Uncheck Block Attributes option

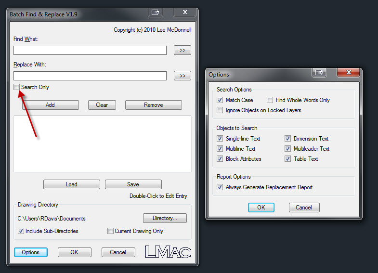tap(220, 158)
